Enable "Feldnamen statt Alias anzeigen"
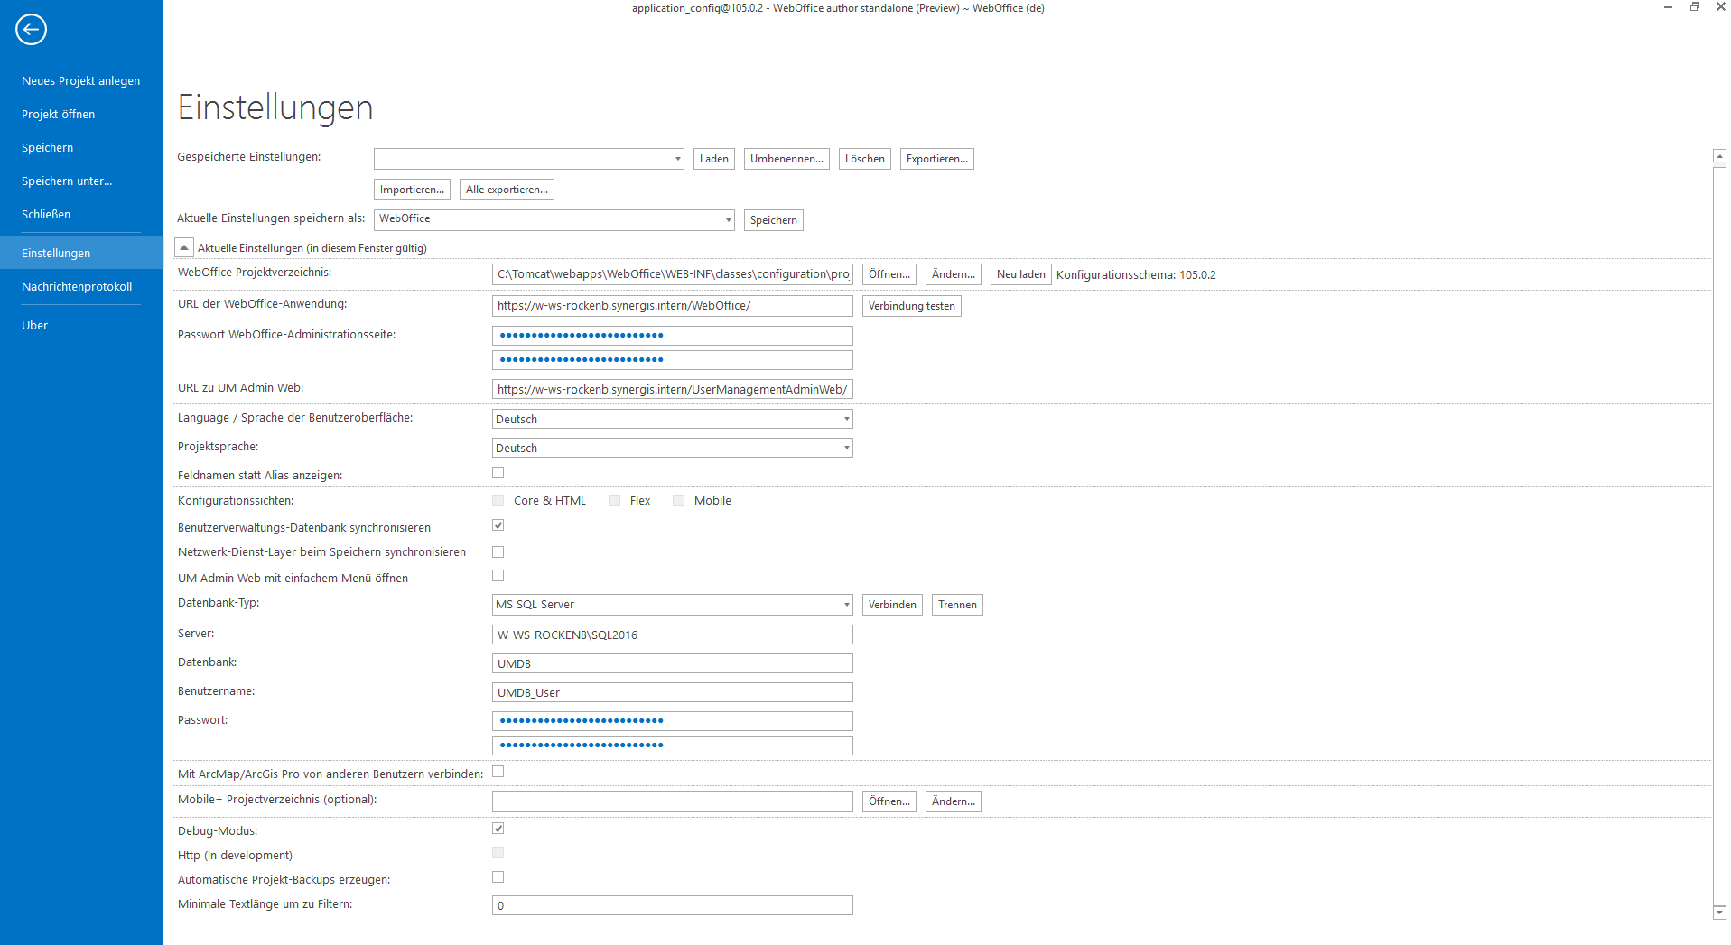1731x945 pixels. (498, 472)
